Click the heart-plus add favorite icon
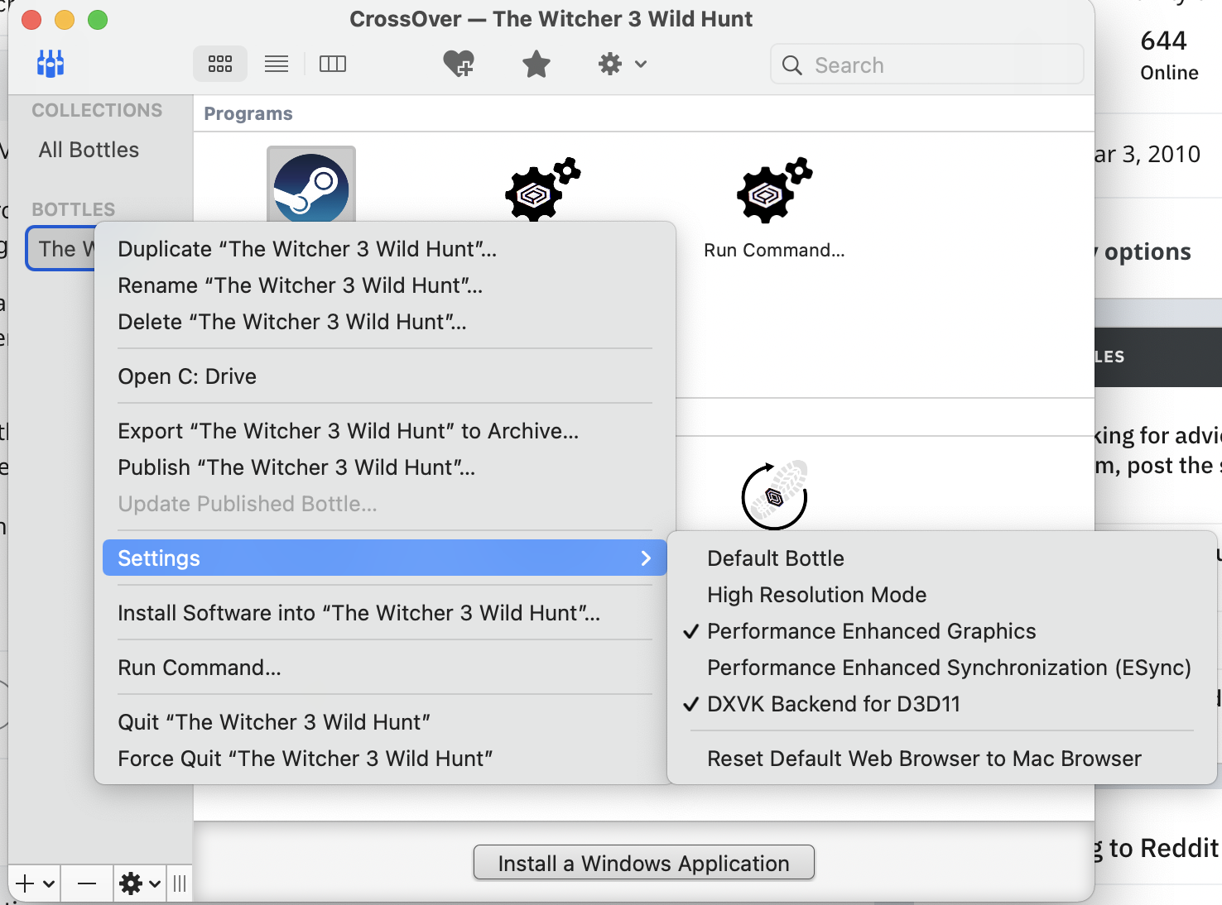Viewport: 1222px width, 905px height. point(459,64)
